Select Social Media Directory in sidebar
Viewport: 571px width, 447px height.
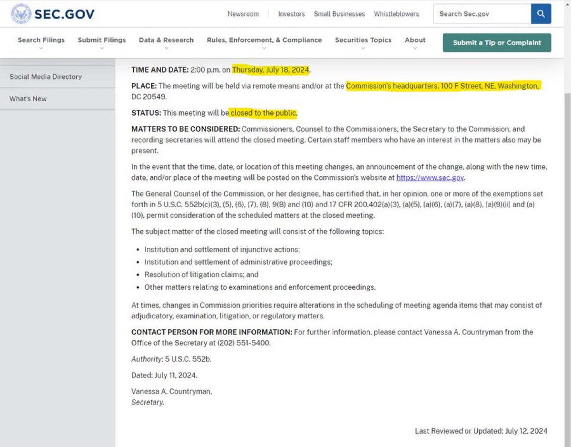[46, 77]
